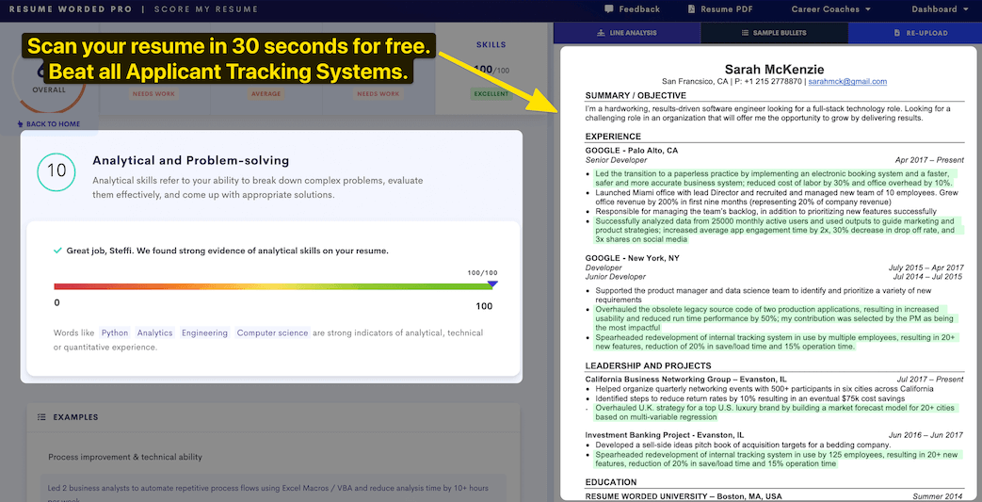Click highlighted bullet 'Overhauled U.K. strategy'
The width and height of the screenshot is (982, 502).
775,413
